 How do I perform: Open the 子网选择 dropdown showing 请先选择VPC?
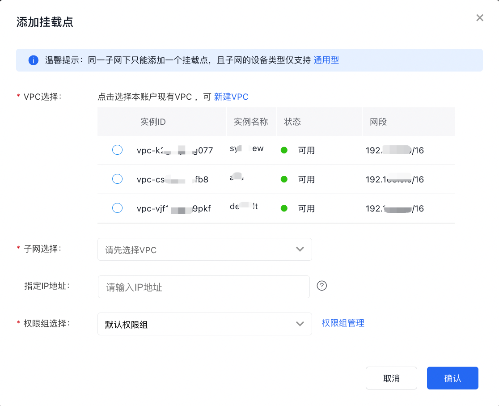point(204,250)
